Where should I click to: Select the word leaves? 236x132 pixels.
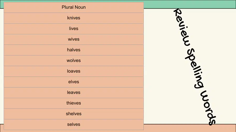(x=74, y=92)
